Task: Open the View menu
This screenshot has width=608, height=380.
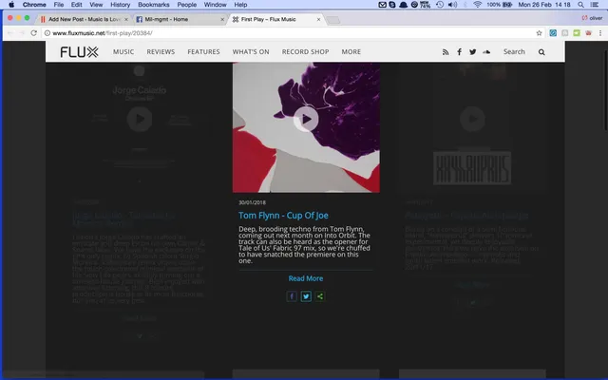Action: (x=96, y=5)
